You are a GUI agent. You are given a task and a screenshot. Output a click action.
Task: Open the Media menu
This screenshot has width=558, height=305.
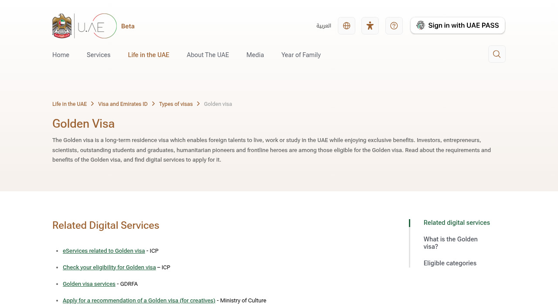255,55
